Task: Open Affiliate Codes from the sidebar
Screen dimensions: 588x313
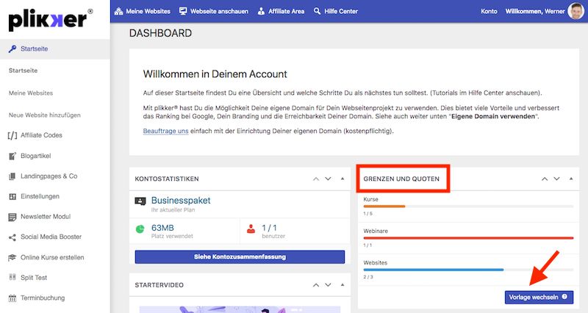Action: click(x=42, y=135)
